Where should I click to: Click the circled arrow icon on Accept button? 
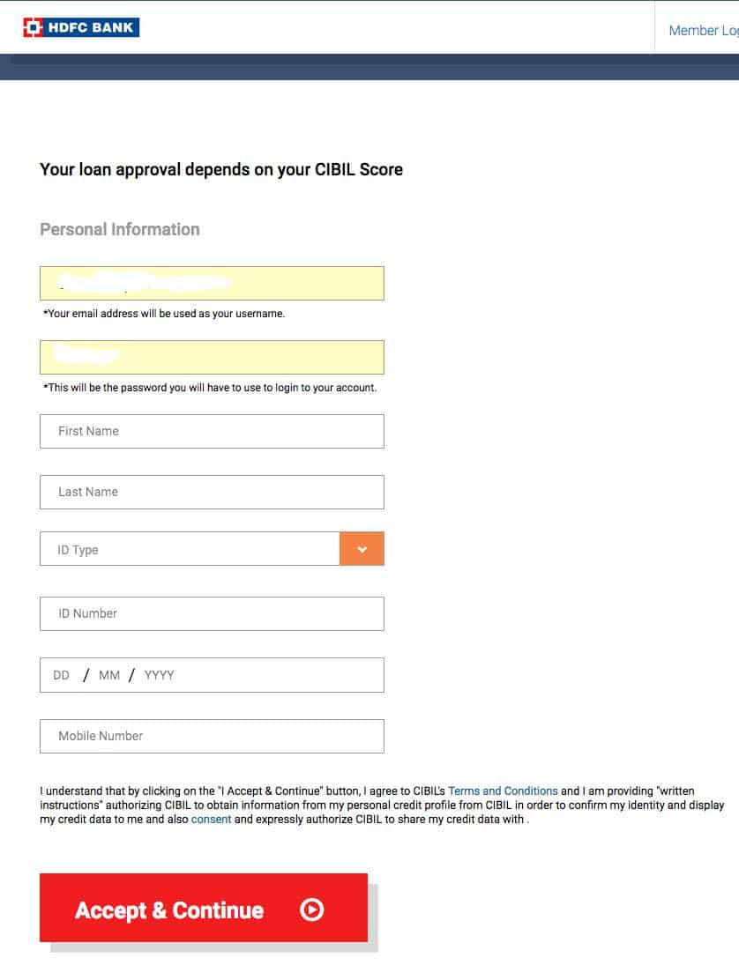[x=311, y=909]
